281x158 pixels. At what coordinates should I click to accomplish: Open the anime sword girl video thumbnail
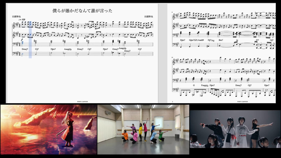click(49, 130)
